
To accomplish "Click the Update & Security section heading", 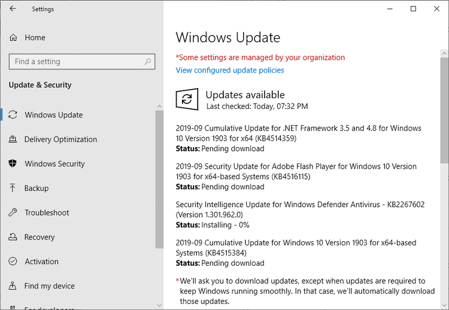I will pos(40,85).
